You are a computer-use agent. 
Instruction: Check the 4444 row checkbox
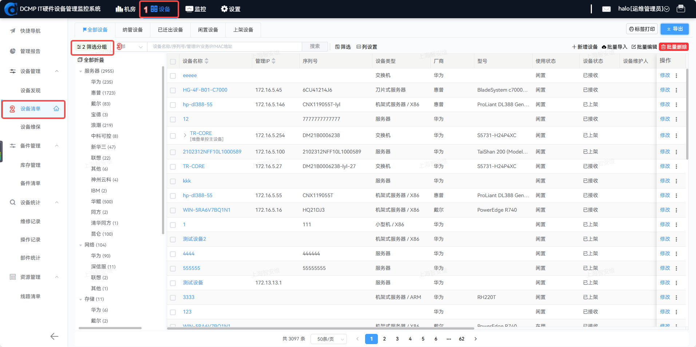click(173, 254)
